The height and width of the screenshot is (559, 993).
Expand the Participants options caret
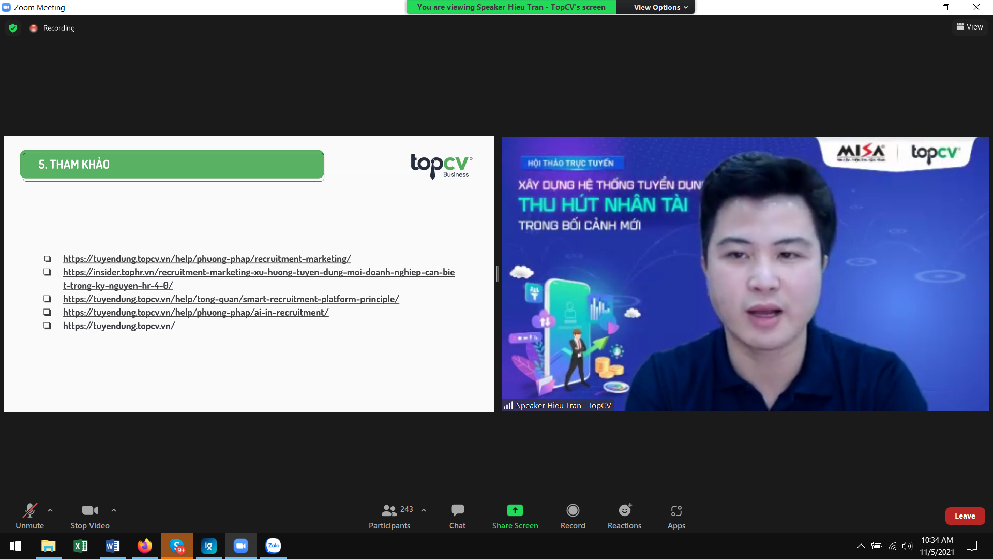point(424,510)
